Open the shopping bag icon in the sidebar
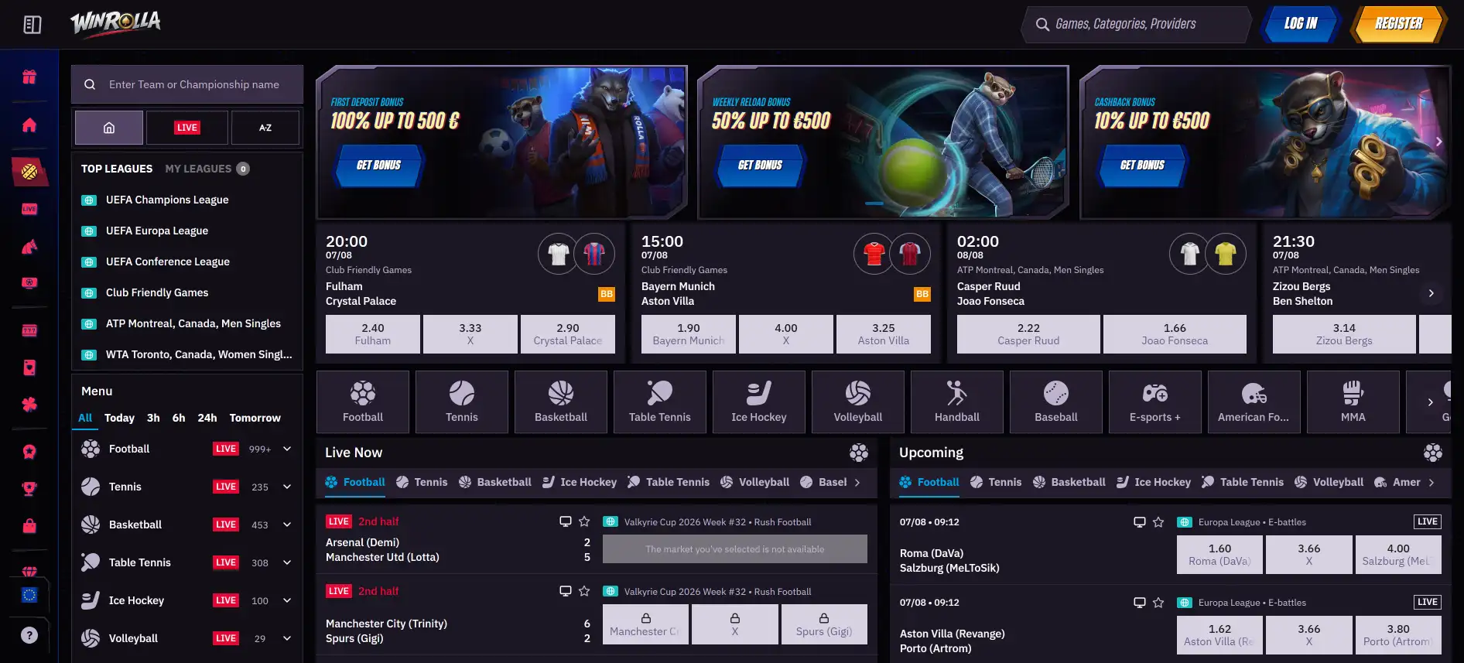Viewport: 1464px width, 663px height. point(29,526)
